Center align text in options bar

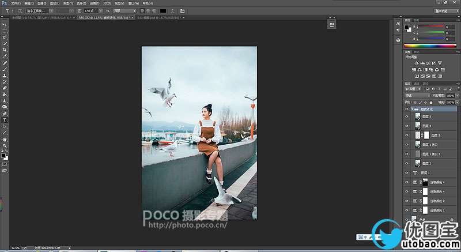(x=148, y=11)
